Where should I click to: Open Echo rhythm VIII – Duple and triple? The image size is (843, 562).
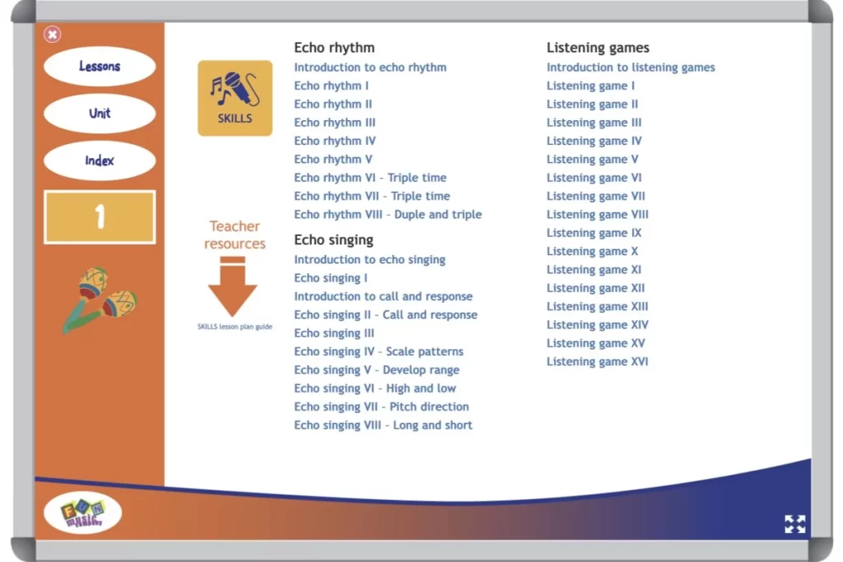point(388,215)
